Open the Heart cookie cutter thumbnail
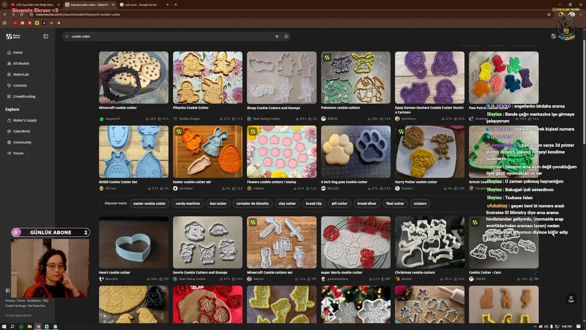586x330 pixels. (134, 242)
